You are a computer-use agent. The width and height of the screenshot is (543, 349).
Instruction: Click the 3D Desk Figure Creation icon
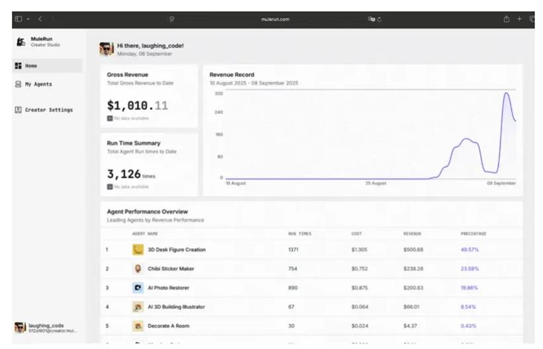click(x=138, y=250)
